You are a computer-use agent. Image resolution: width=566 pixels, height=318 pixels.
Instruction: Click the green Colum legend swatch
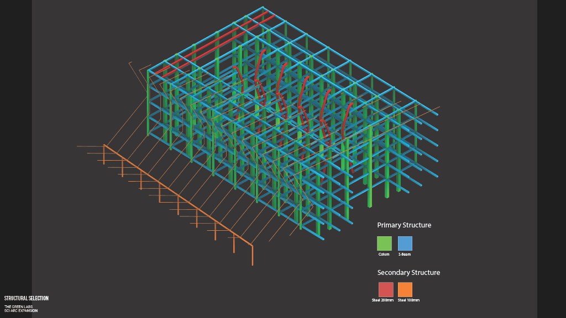[x=384, y=243]
